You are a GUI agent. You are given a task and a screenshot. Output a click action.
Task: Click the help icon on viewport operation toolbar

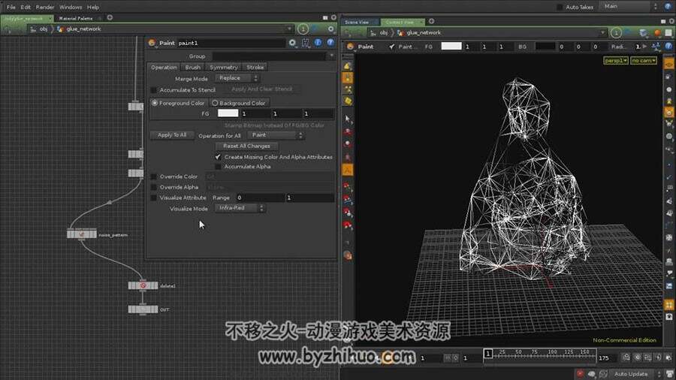click(x=668, y=46)
